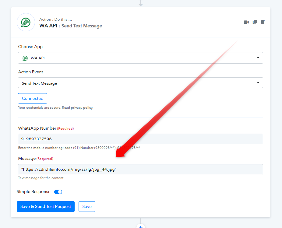The width and height of the screenshot is (282, 228).
Task: Click small WA API icon in Choose App field
Action: (x=25, y=58)
